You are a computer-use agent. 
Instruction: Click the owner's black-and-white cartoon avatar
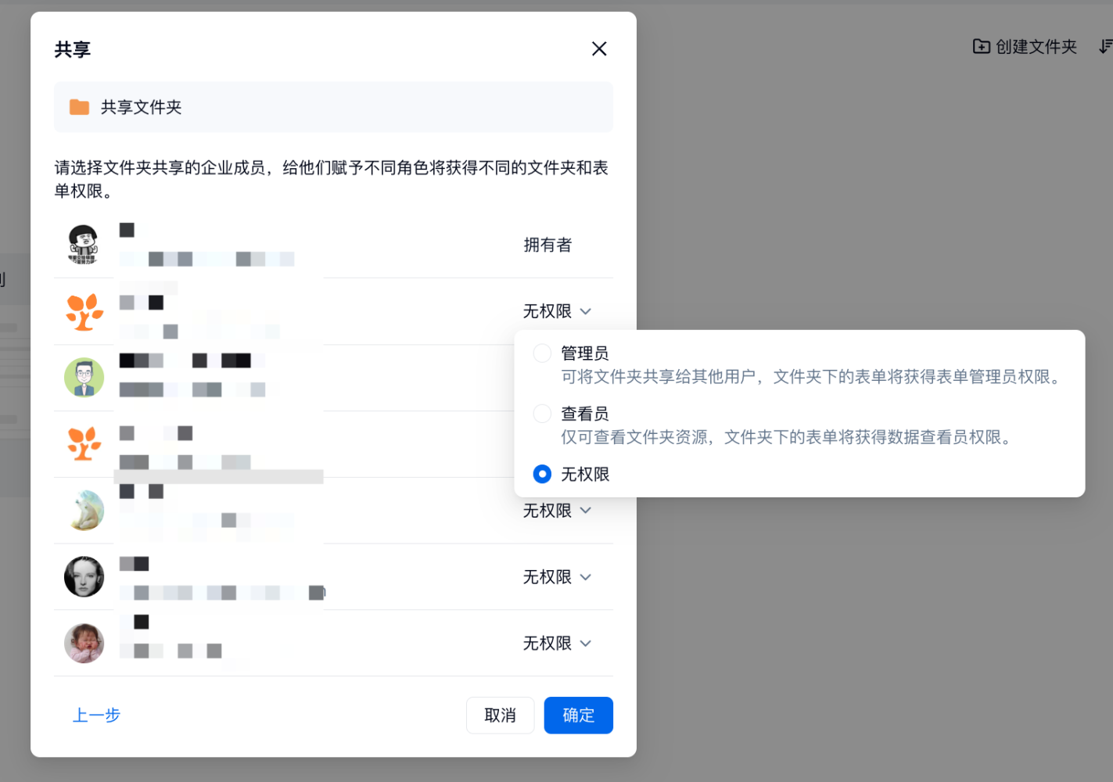tap(84, 245)
